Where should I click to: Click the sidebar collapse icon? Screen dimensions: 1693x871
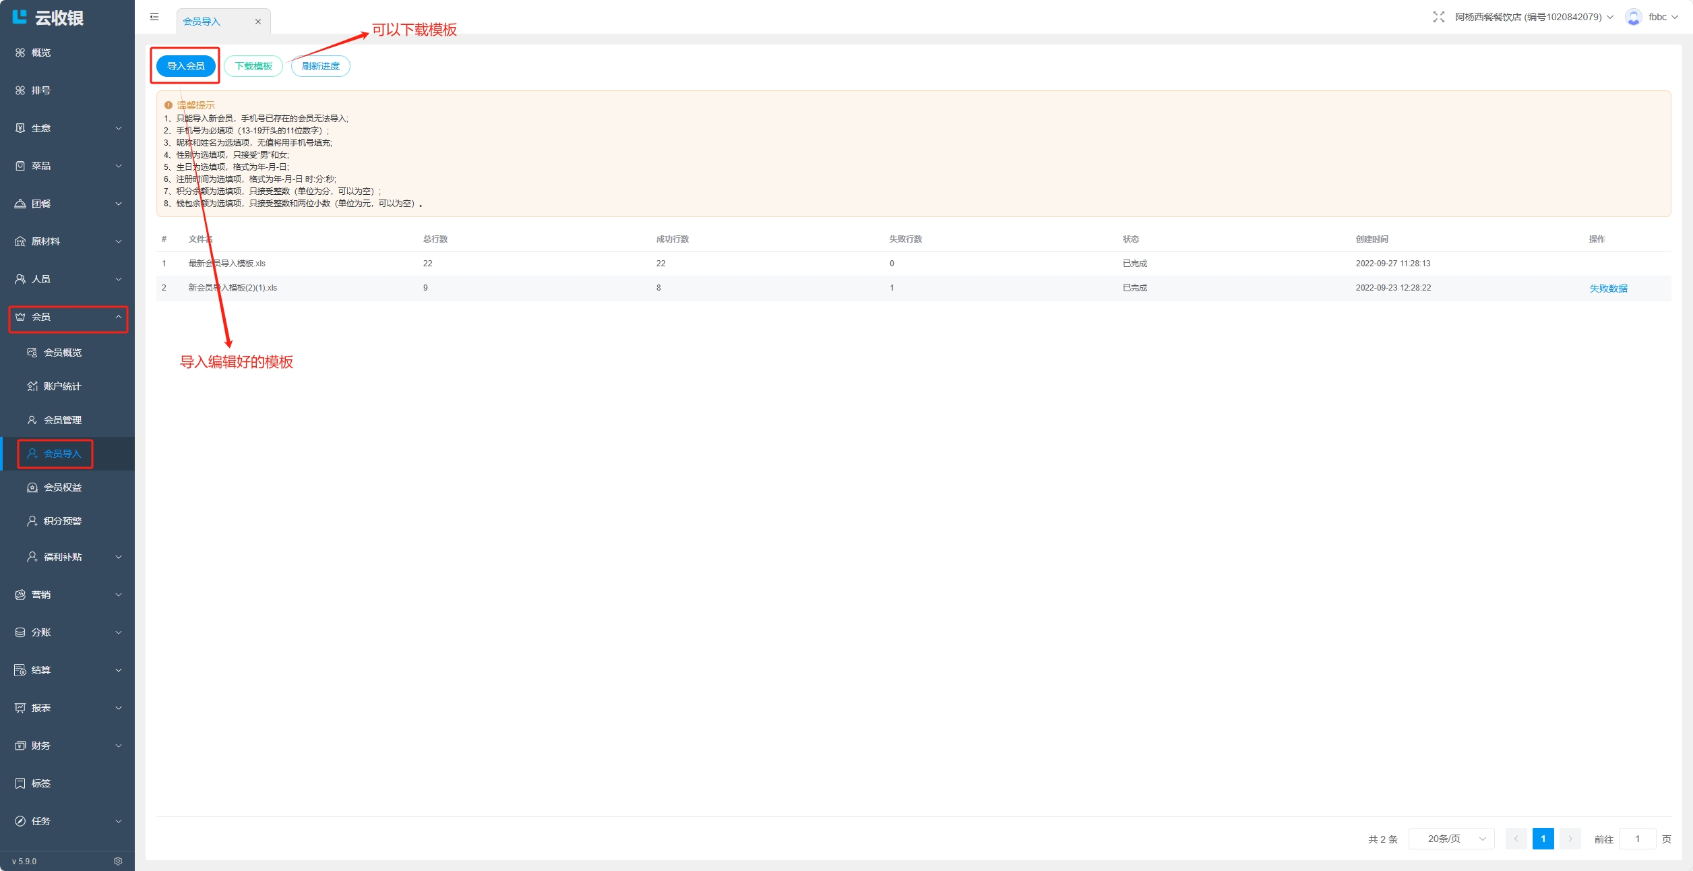point(154,17)
